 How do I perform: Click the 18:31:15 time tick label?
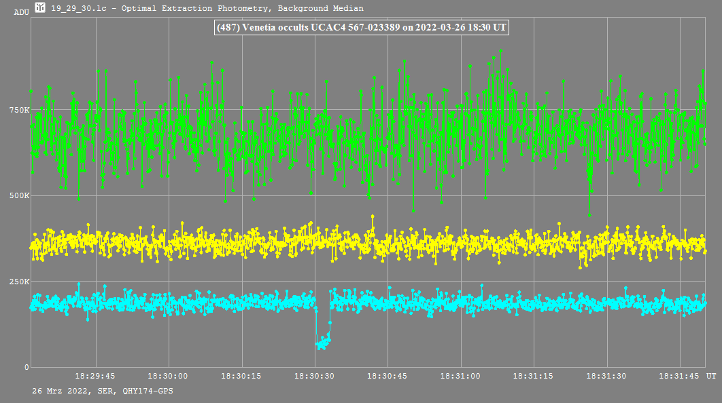pyautogui.click(x=534, y=376)
